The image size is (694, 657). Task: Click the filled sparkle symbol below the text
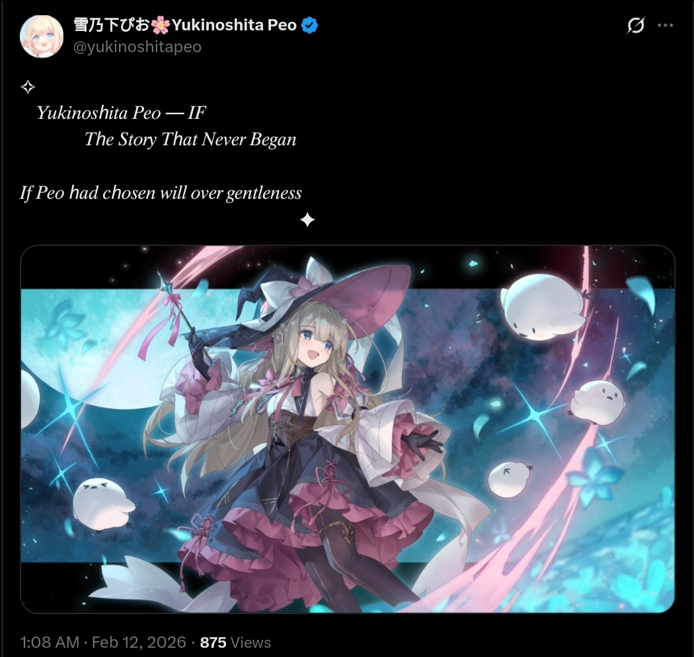(307, 219)
